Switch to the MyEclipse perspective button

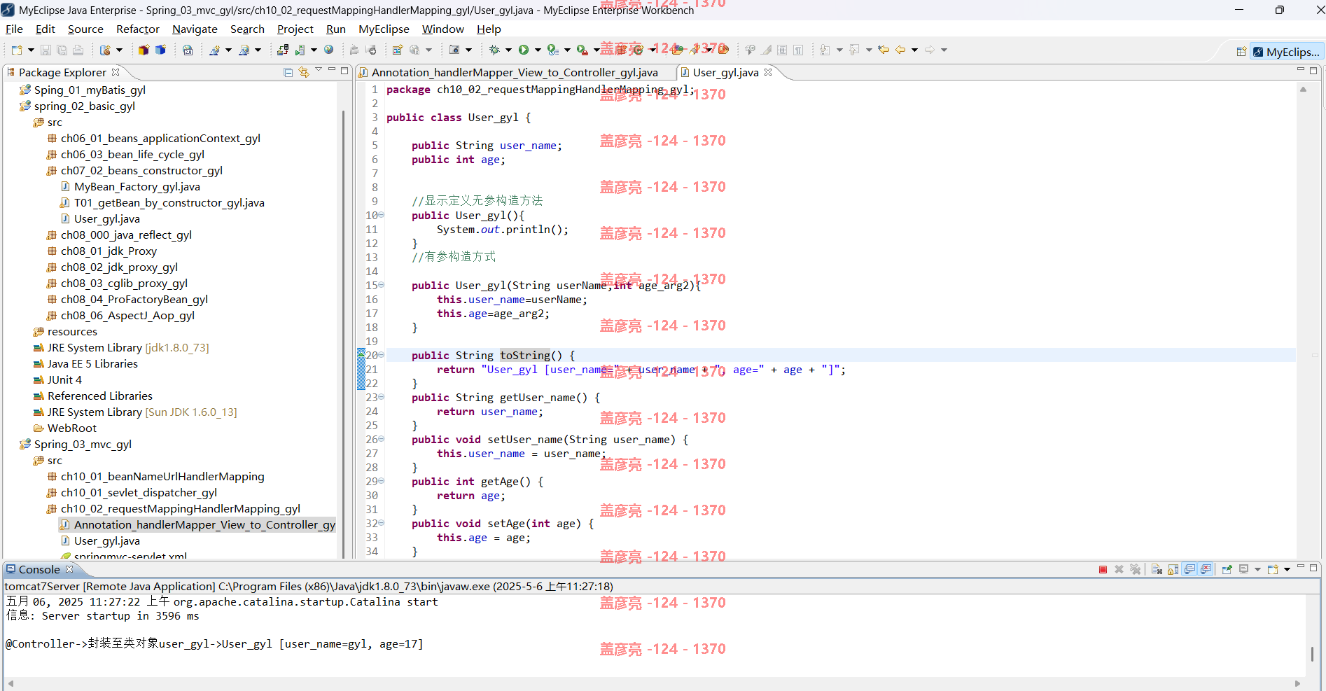tap(1286, 52)
